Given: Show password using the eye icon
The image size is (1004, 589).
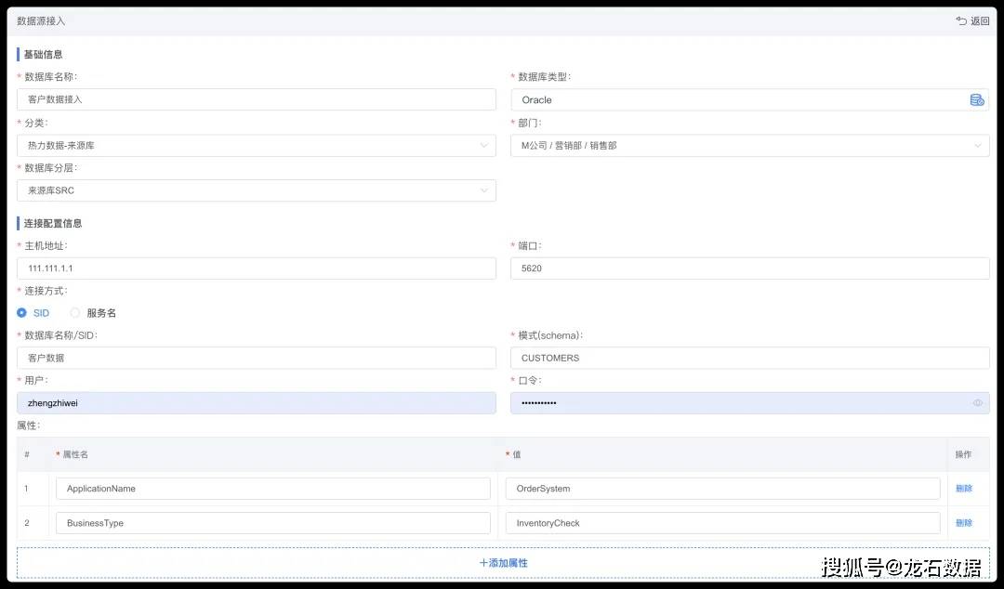Looking at the screenshot, I should (978, 403).
